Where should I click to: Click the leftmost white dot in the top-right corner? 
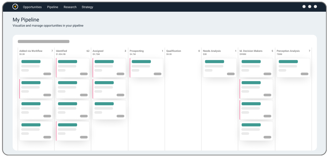(x=304, y=7)
